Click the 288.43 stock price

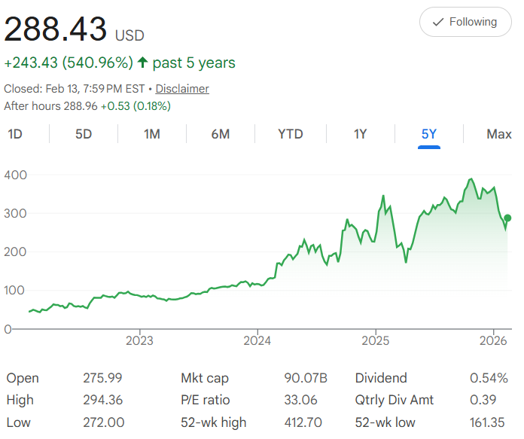click(56, 29)
